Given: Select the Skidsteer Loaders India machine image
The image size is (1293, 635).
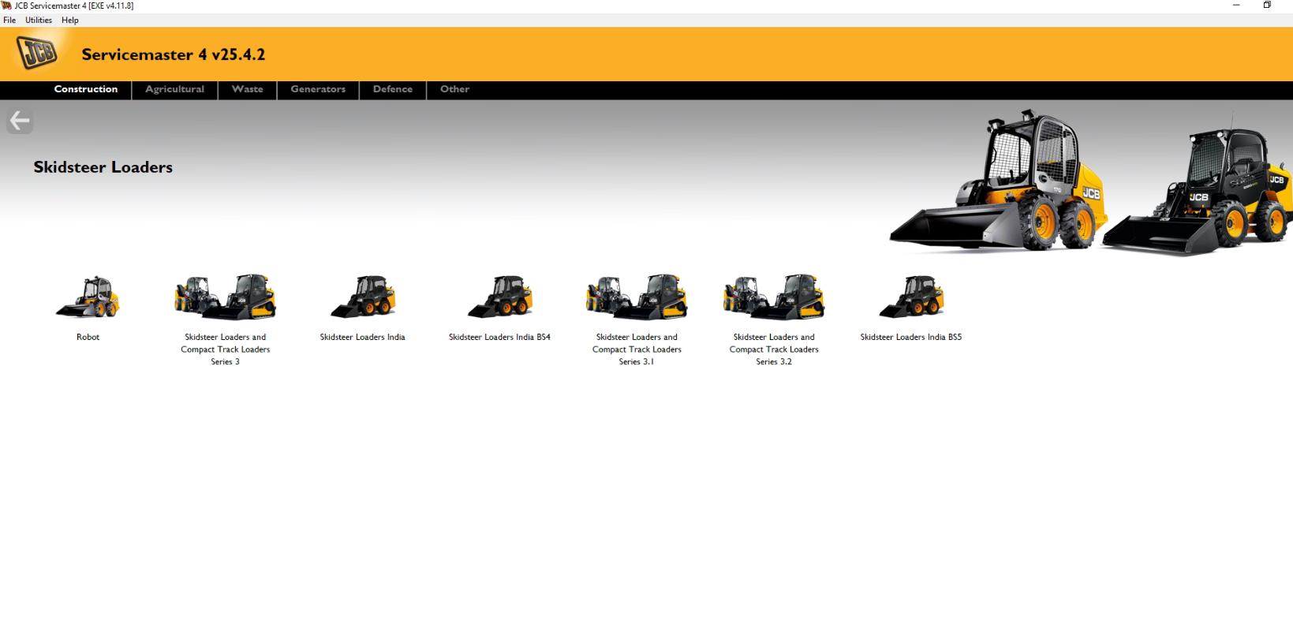Looking at the screenshot, I should pos(363,297).
